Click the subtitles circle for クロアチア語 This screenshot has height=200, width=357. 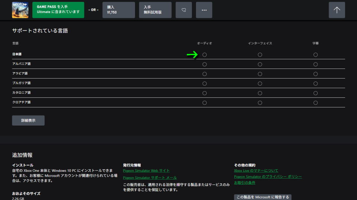pyautogui.click(x=315, y=103)
